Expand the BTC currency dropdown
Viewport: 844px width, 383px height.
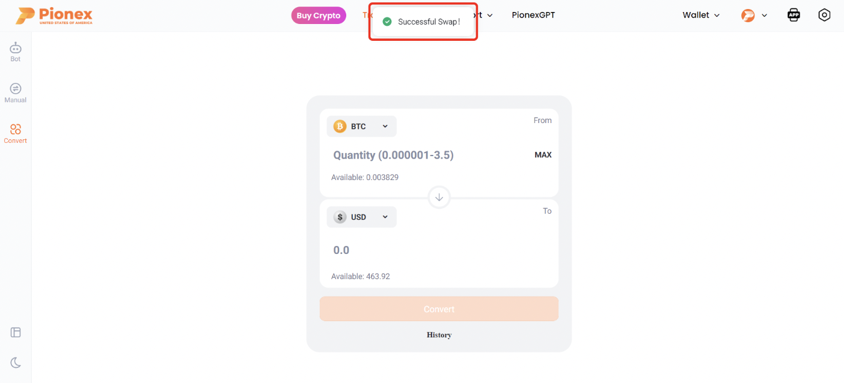[x=361, y=126]
